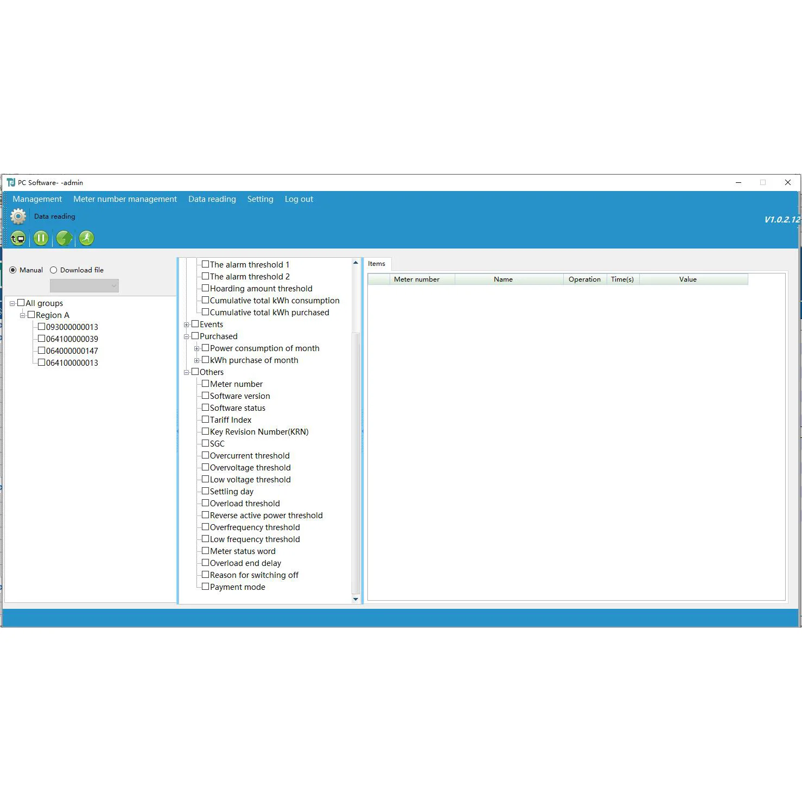This screenshot has width=802, height=802.
Task: Check Hoarding amount threshold checkbox
Action: [206, 288]
